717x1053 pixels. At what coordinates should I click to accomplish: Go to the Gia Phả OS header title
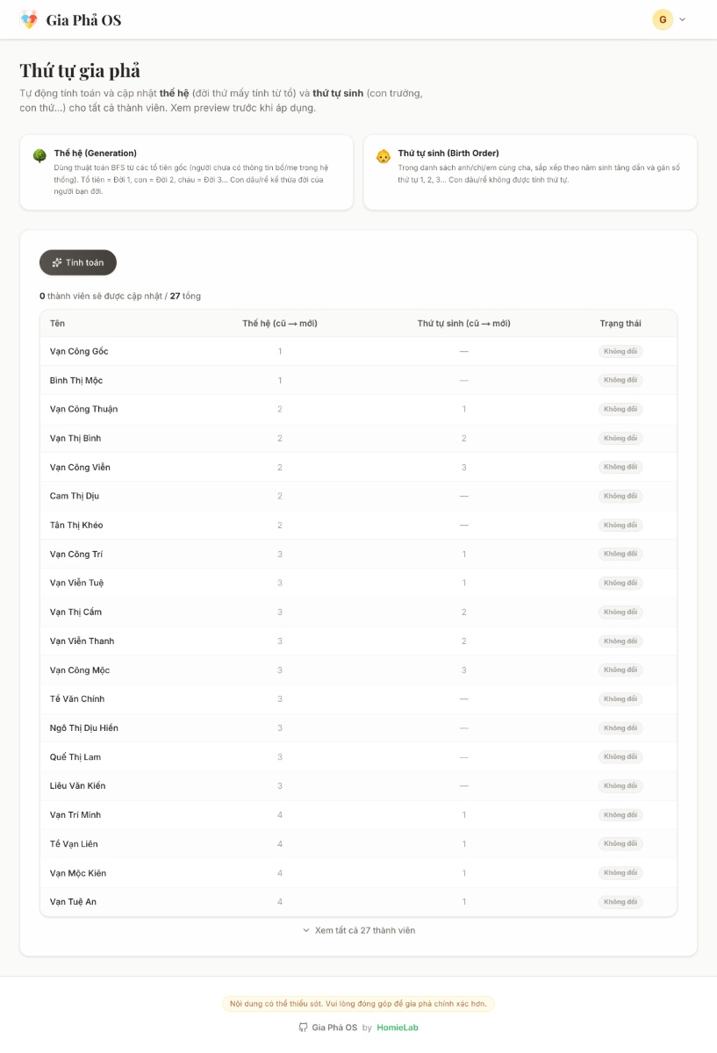click(x=83, y=19)
